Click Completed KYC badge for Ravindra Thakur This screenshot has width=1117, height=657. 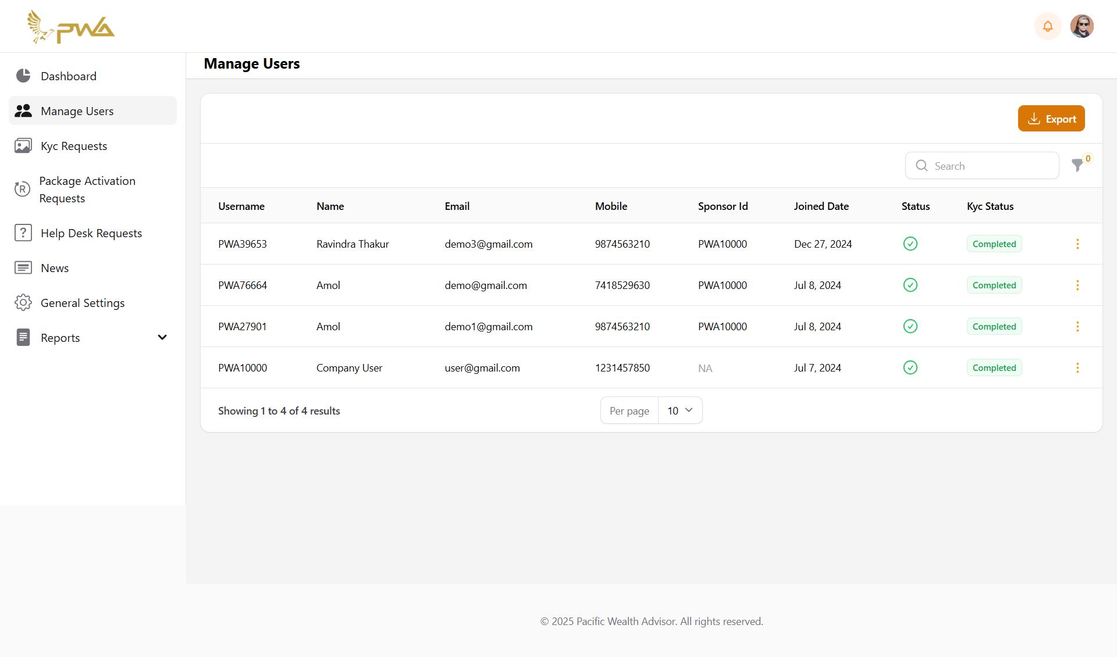tap(994, 244)
